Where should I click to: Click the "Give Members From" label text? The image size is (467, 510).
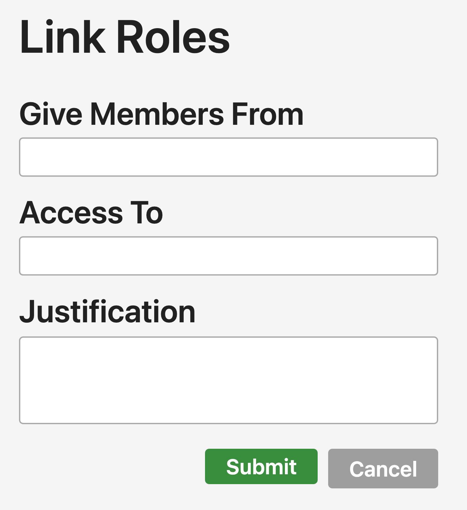(161, 114)
